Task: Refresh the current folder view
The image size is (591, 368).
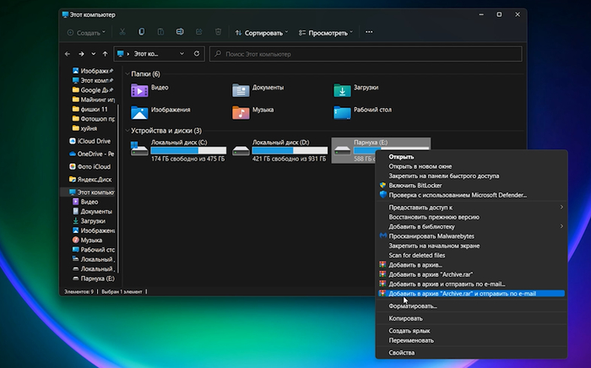Action: (197, 53)
